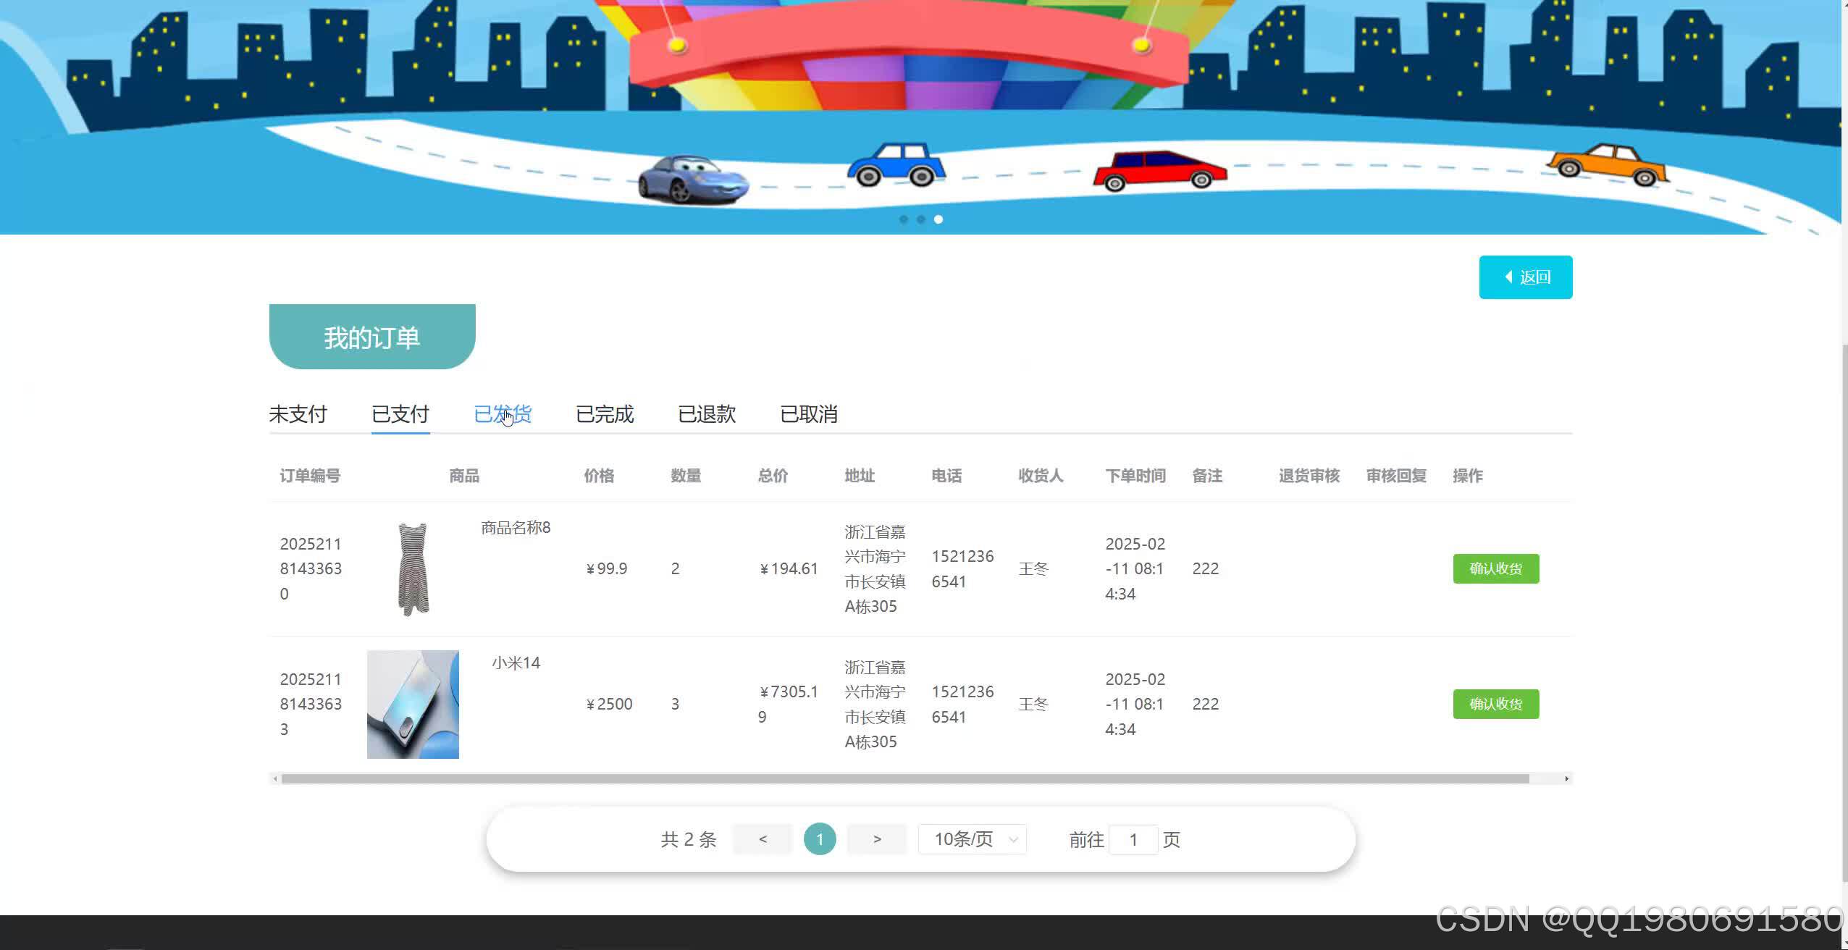Click the 我的订单 section header

(x=372, y=335)
